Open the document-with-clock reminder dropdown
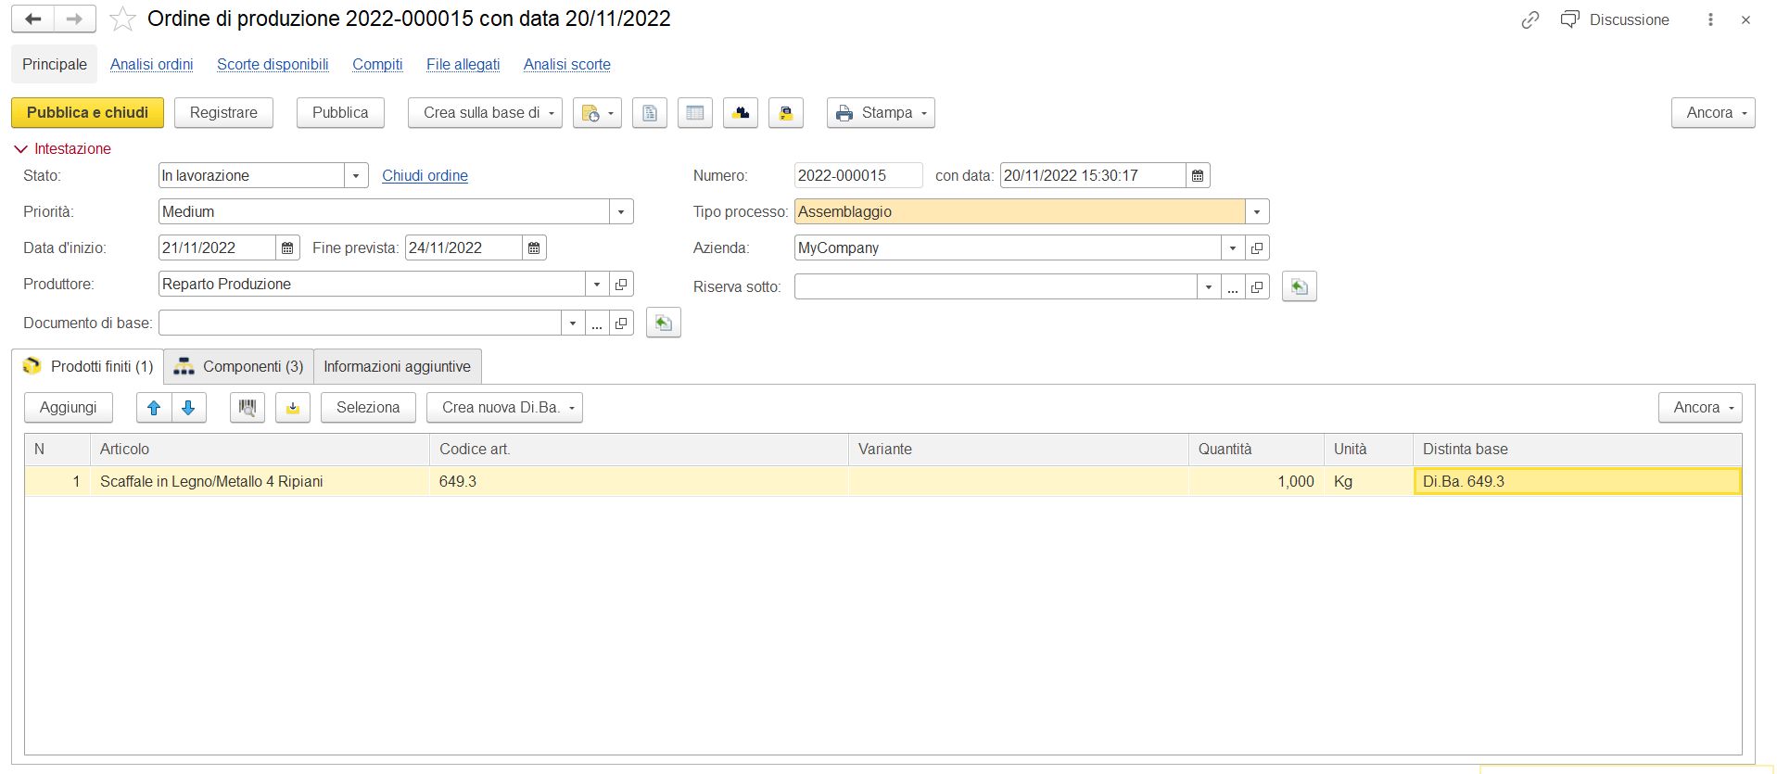 tap(597, 112)
